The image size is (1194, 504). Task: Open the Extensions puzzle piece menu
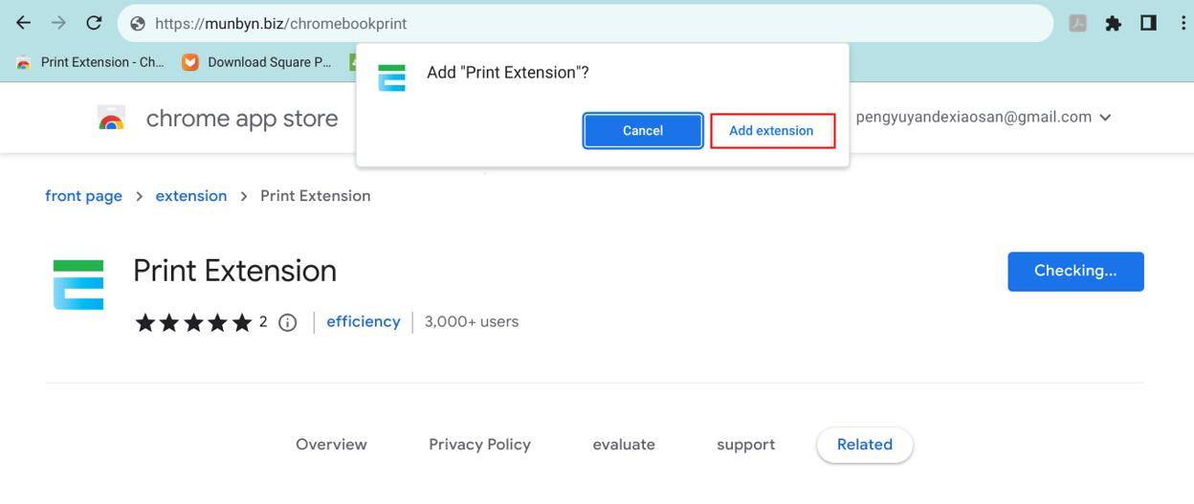click(x=1113, y=24)
